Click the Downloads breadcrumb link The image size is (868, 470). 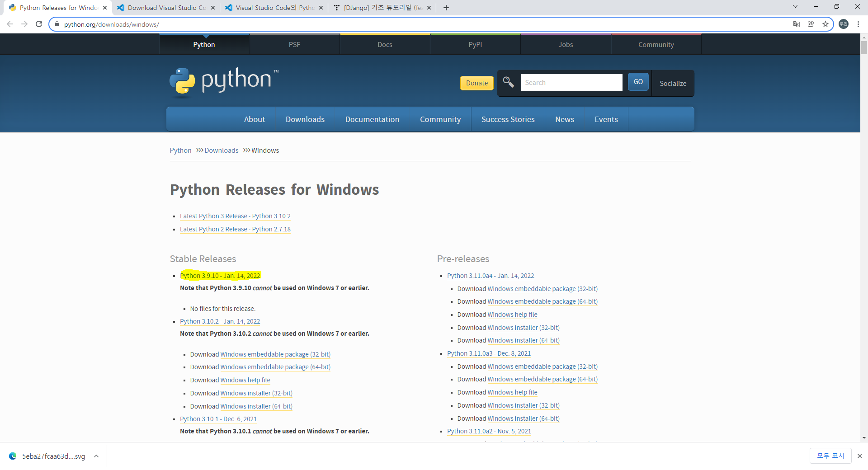click(222, 150)
